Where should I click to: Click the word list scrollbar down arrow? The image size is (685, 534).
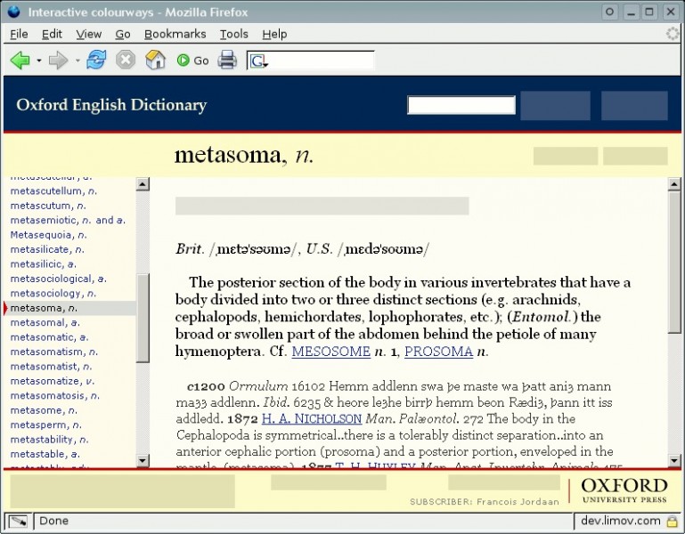143,460
